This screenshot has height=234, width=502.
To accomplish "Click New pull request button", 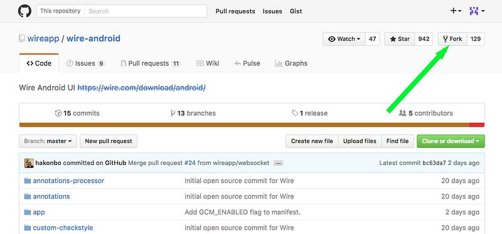I will (109, 141).
